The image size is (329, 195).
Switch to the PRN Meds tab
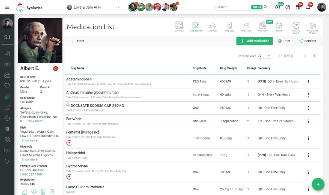tap(246, 27)
